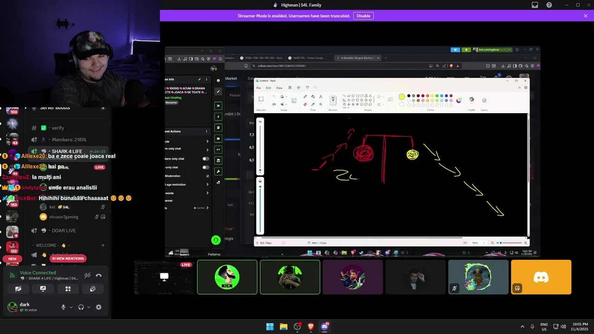
Task: Open Paint File menu
Action: click(258, 88)
